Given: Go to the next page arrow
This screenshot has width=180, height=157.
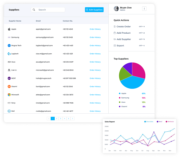Looking at the screenshot, I should [73, 119].
